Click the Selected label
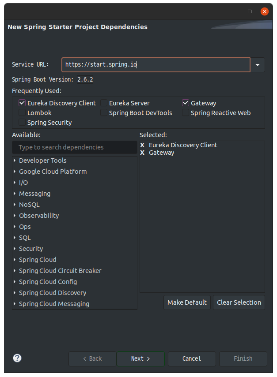Image resolution: width=277 pixels, height=377 pixels. tap(153, 135)
